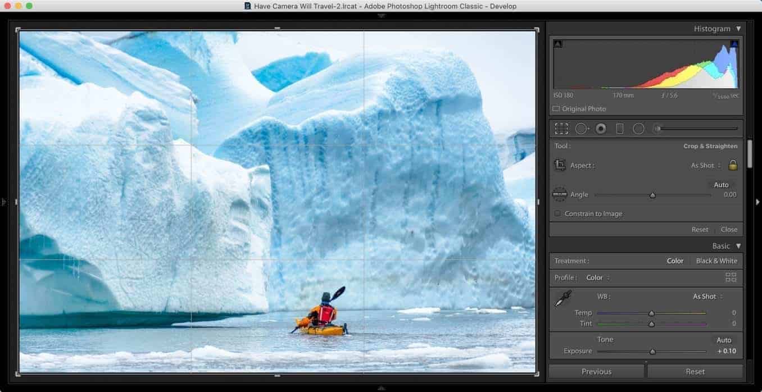Click the Tint value field

pos(733,324)
